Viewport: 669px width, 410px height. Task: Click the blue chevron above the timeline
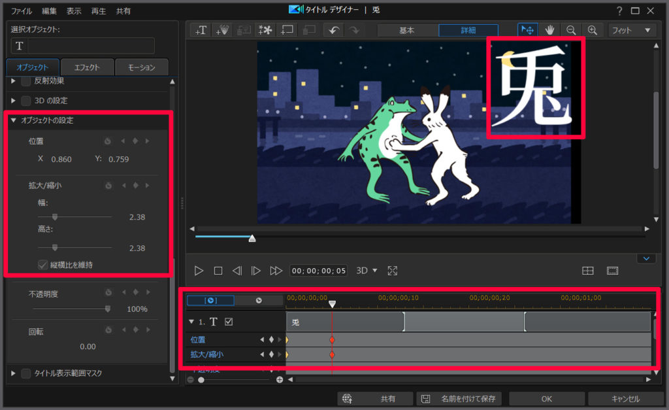pos(646,259)
